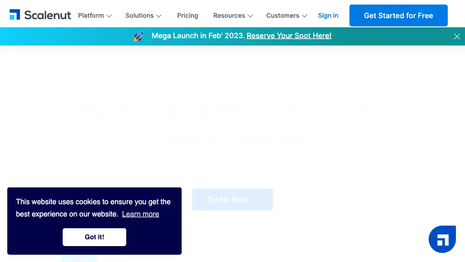Go to the Pricing page

(x=188, y=15)
